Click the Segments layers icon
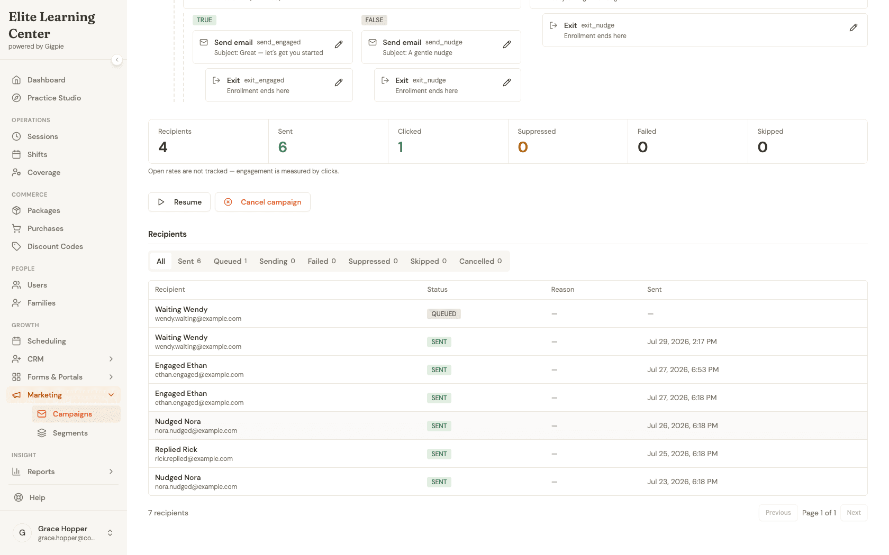The image size is (889, 555). (x=42, y=433)
